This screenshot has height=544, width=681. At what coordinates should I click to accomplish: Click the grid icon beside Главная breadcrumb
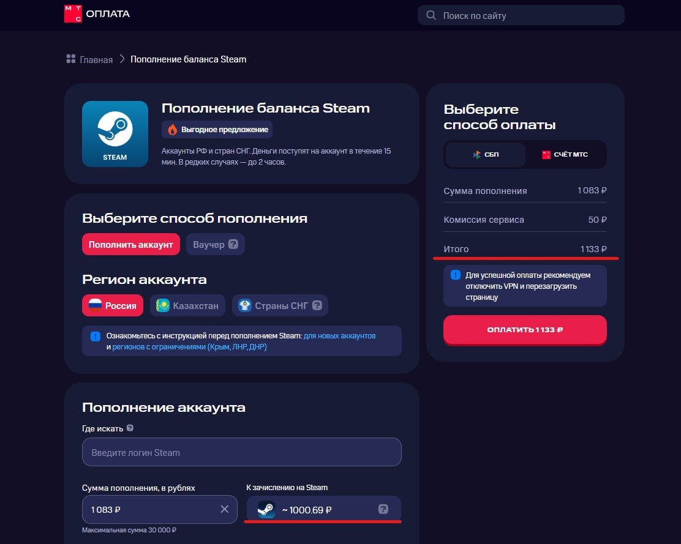point(70,59)
